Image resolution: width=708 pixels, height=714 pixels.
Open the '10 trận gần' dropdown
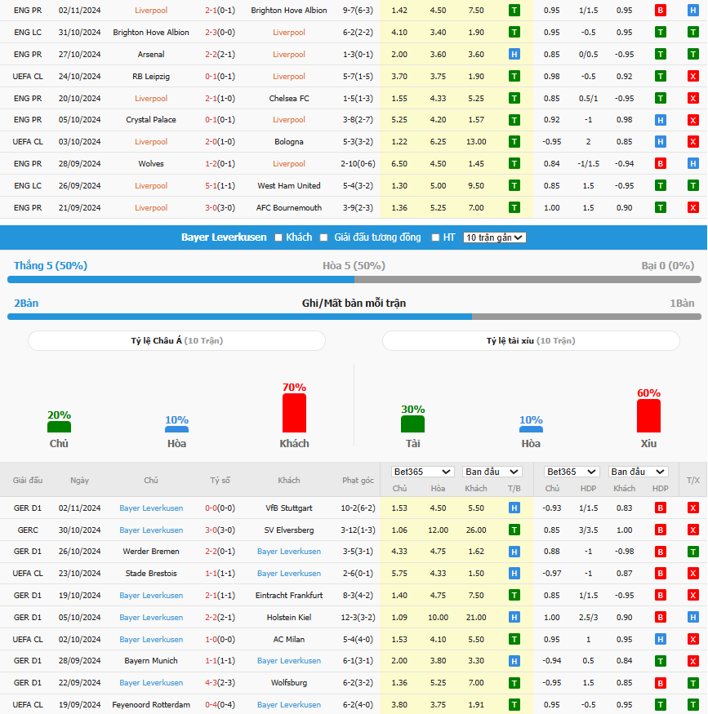(x=494, y=237)
